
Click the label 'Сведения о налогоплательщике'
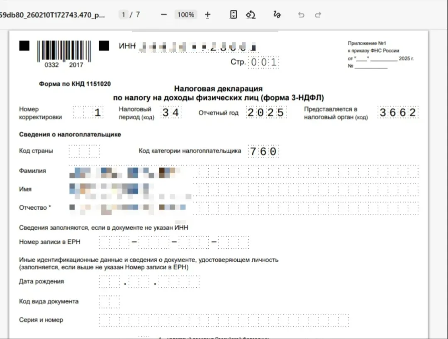tap(70, 134)
